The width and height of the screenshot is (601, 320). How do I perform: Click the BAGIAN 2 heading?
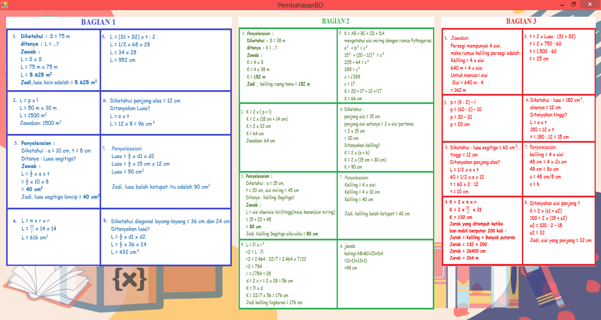coord(336,21)
